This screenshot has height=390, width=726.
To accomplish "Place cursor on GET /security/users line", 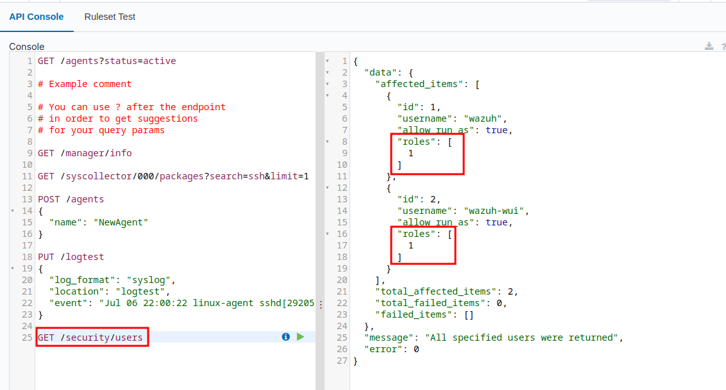I will point(90,337).
